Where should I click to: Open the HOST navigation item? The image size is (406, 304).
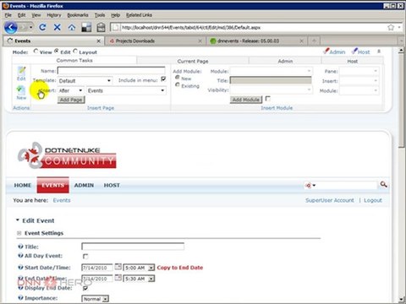(112, 185)
